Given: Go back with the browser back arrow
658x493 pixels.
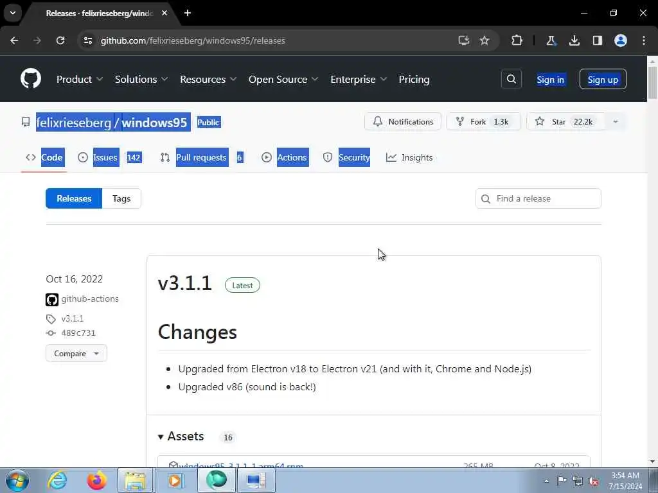Looking at the screenshot, I should coord(14,40).
